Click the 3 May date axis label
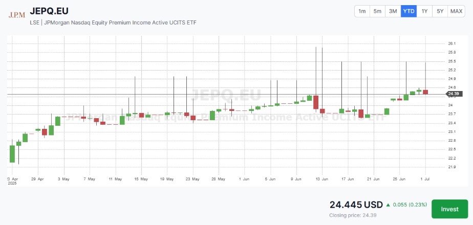Viewport: 473px width, 225px height. pos(63,179)
